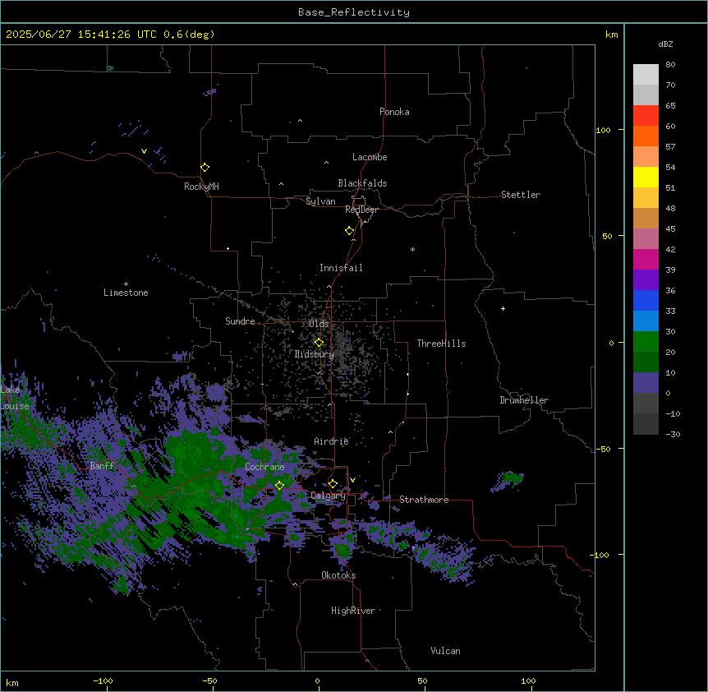
Task: Click the 50 tick on right axis
Action: click(607, 236)
